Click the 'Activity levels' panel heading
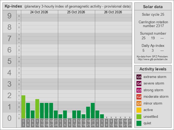The image size is (174, 130). tap(153, 69)
